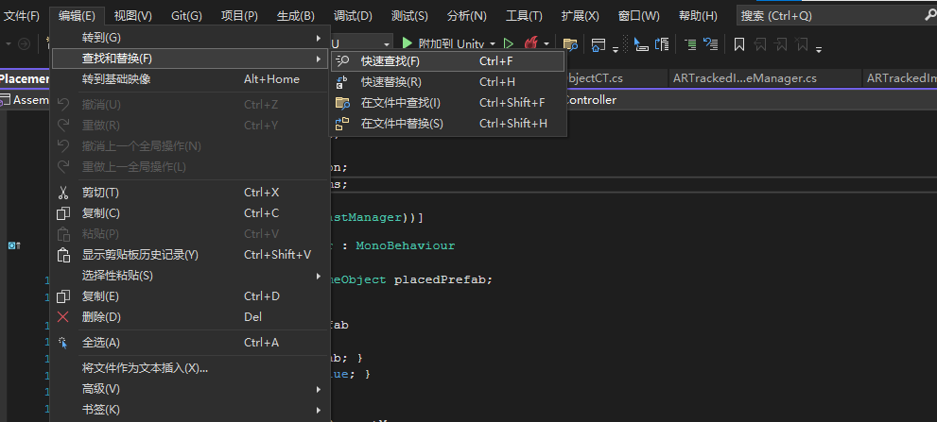The image size is (937, 422).
Task: Switch to the ...bjectCT.cs tab
Action: point(616,78)
